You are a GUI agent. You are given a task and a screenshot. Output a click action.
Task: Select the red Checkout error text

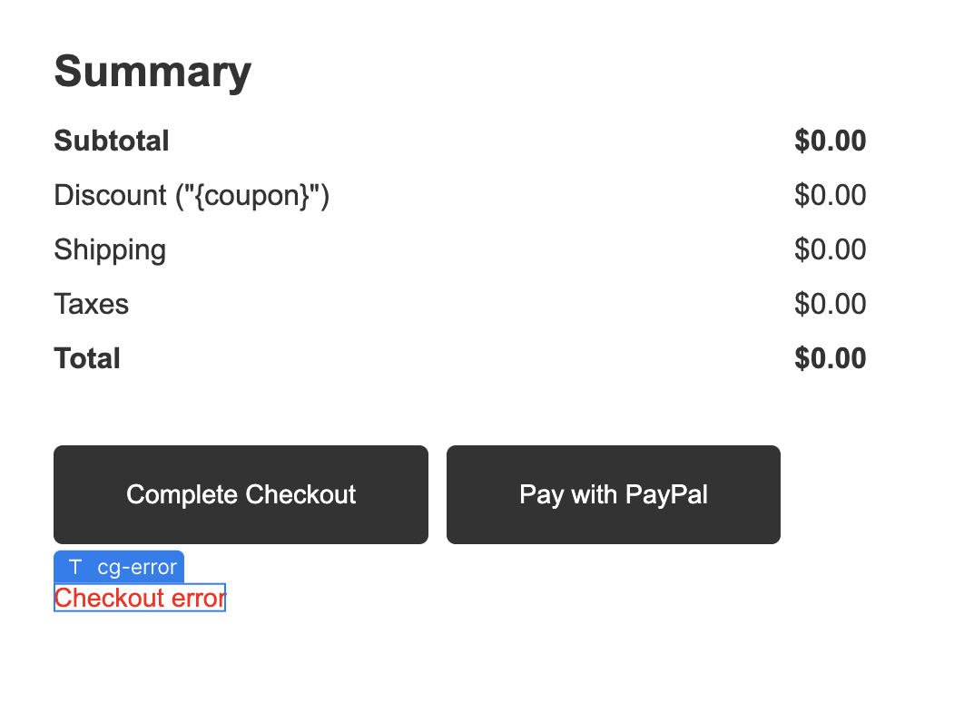click(x=140, y=598)
